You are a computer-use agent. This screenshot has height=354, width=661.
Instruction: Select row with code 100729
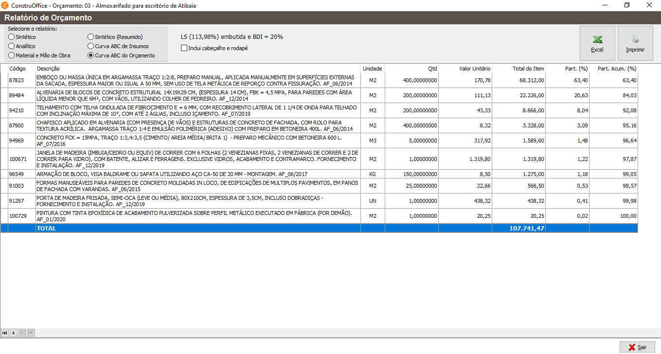(319, 216)
